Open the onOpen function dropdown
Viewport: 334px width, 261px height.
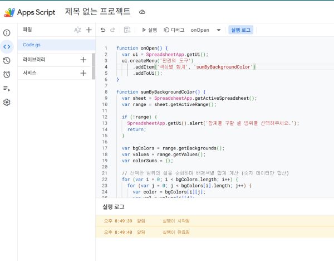click(205, 30)
